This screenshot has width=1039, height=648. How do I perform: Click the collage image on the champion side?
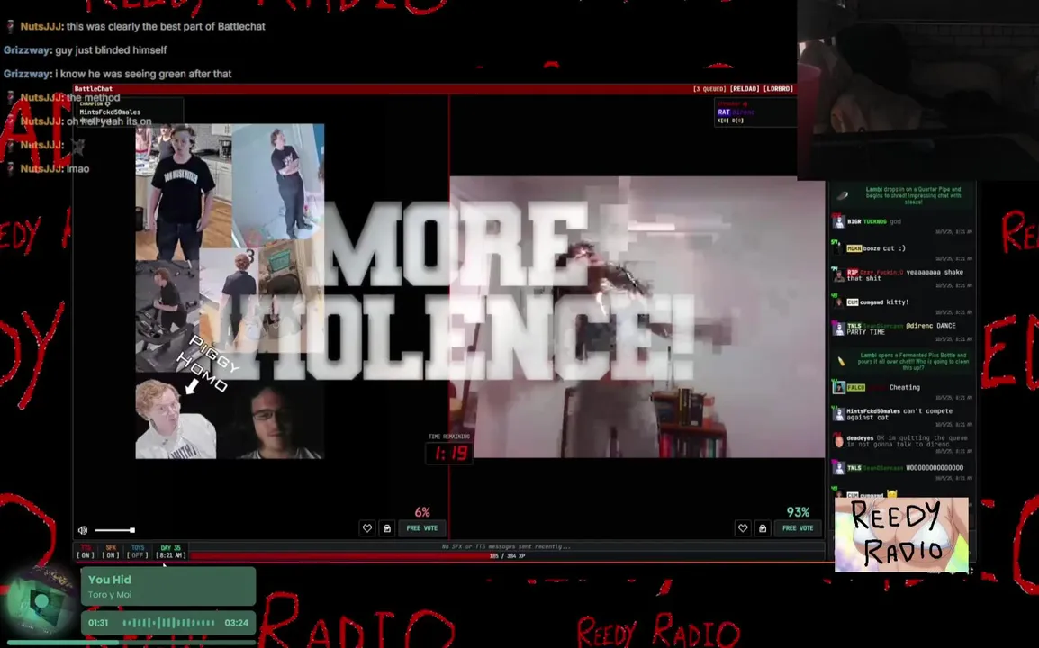(x=230, y=291)
